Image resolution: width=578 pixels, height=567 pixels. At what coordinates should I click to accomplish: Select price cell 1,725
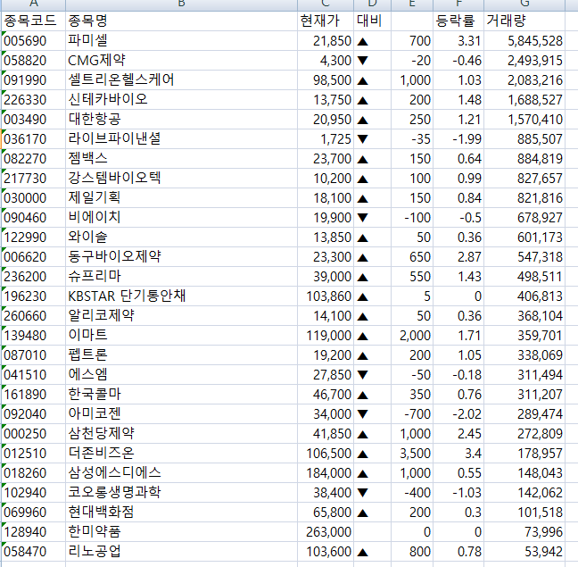(x=326, y=138)
